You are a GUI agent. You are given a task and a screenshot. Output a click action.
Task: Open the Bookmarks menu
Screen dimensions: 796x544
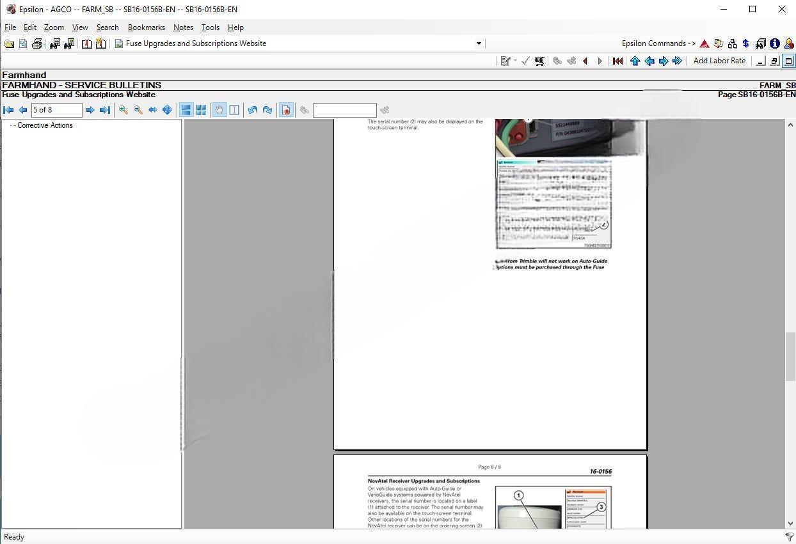pos(146,27)
